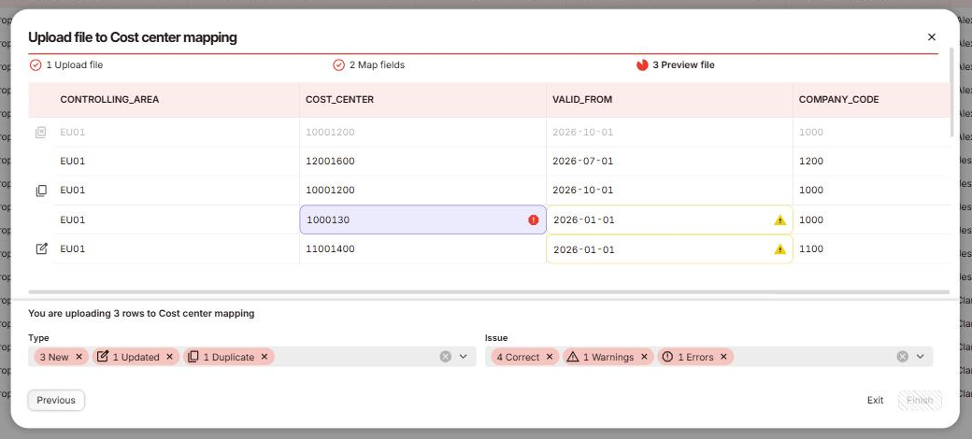Click the vertical dialog scrollbar
The height and width of the screenshot is (439, 972).
[952, 91]
